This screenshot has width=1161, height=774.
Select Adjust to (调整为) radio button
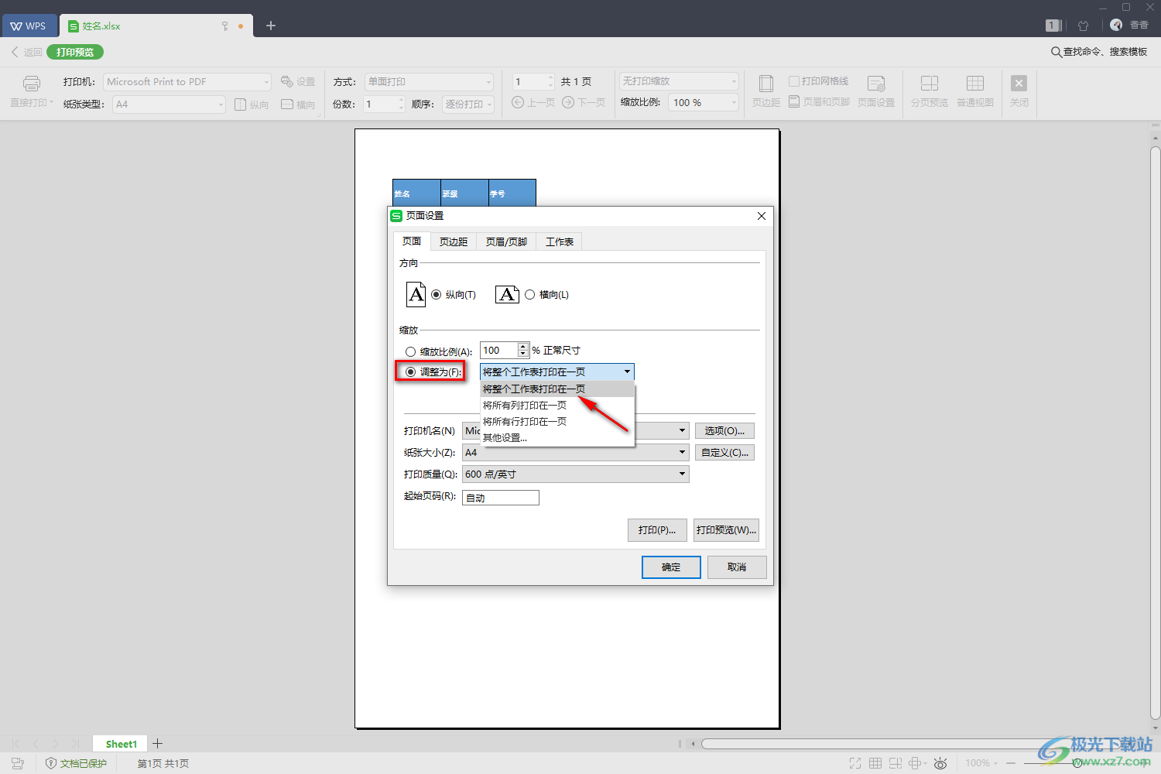(x=410, y=372)
